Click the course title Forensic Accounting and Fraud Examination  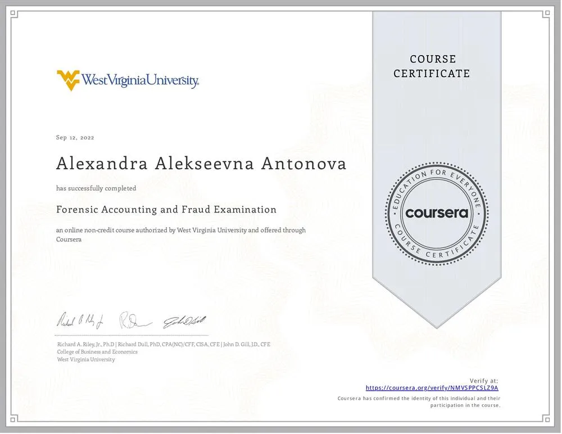[166, 210]
